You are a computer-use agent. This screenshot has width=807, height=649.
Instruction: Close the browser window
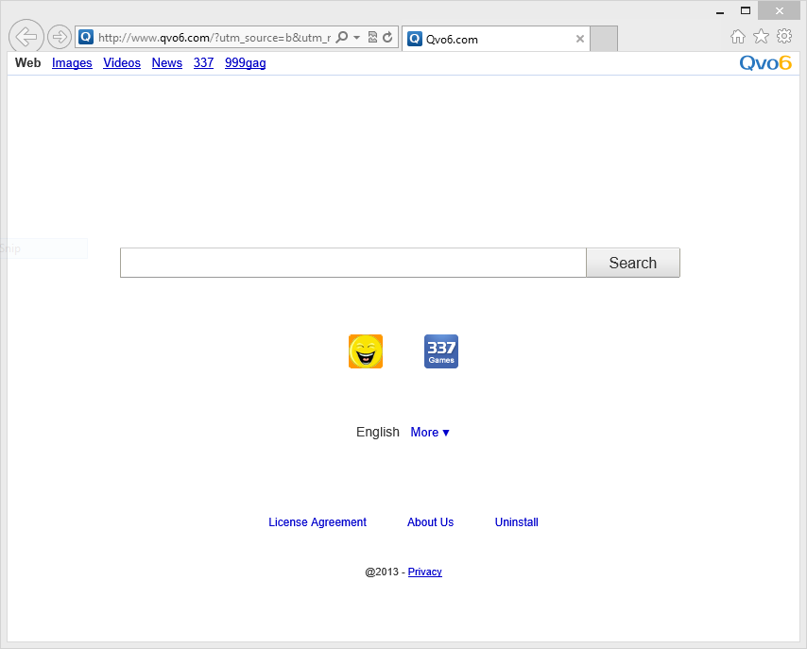coord(780,10)
